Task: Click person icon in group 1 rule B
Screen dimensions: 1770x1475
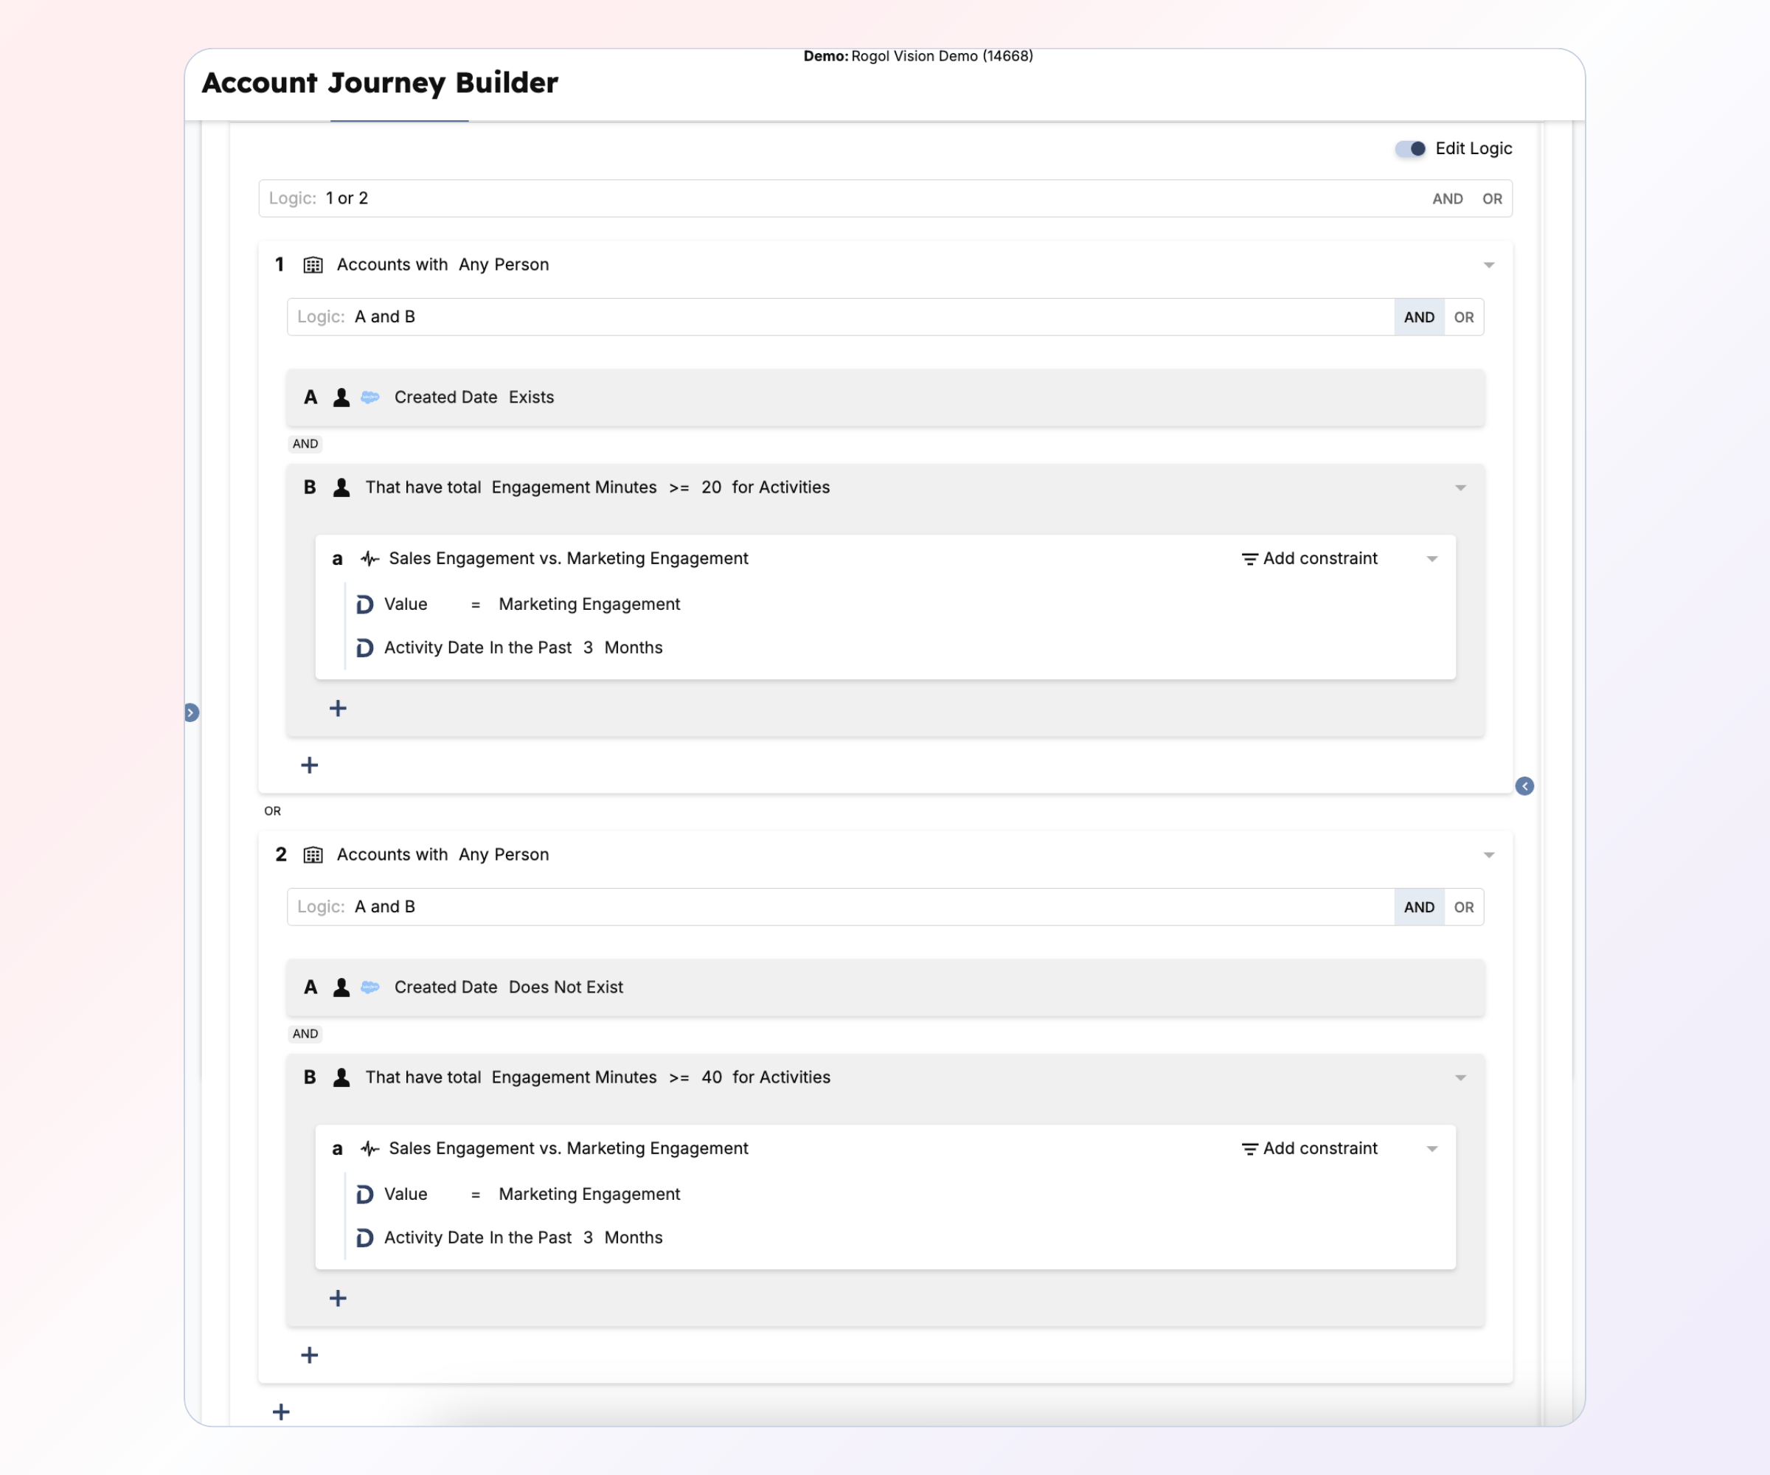Action: 341,487
